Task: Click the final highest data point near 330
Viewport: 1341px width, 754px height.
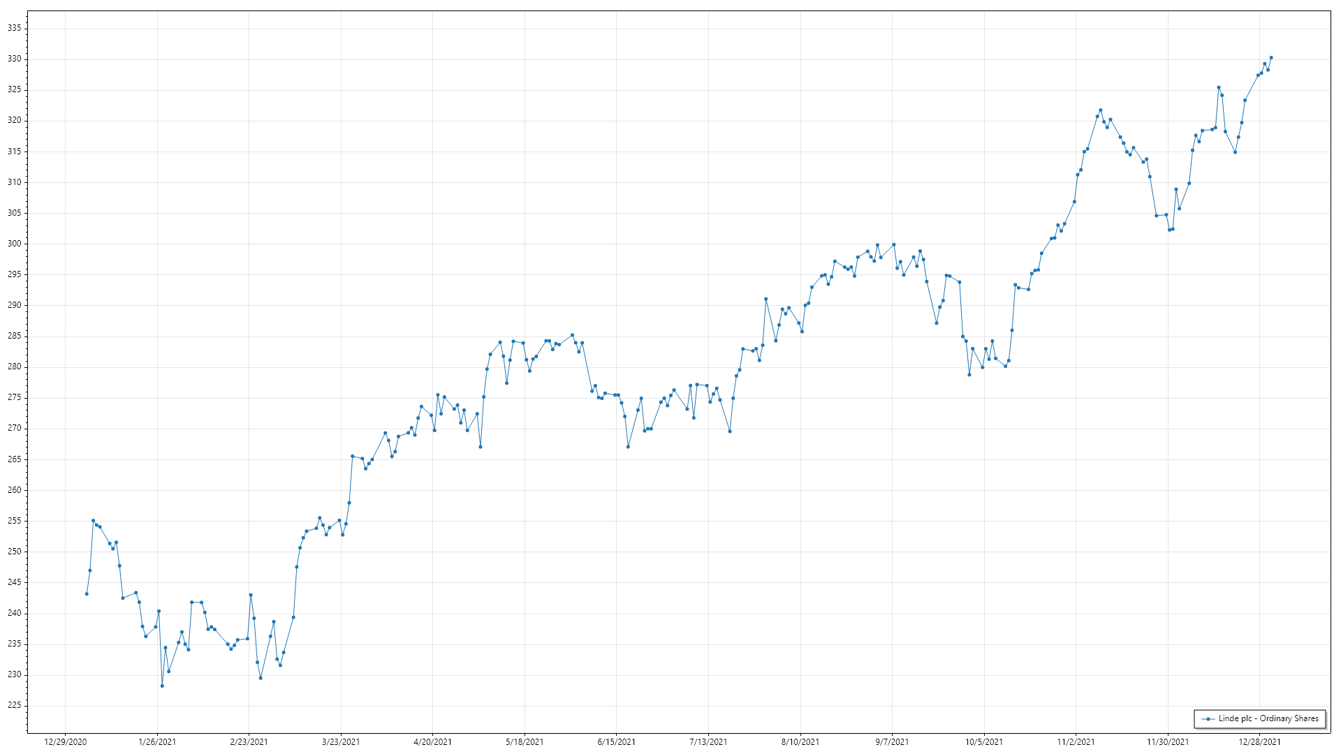Action: click(x=1271, y=58)
